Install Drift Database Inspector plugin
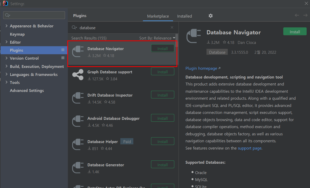The image size is (310, 188). pos(162,95)
